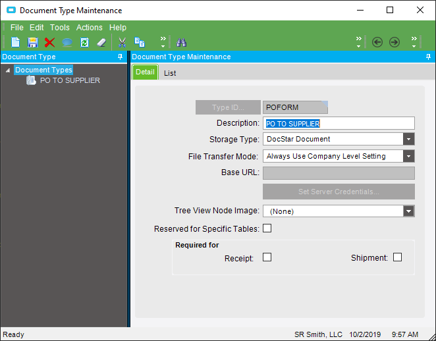Open the Actions menu
Image resolution: width=436 pixels, height=341 pixels.
pyautogui.click(x=90, y=28)
